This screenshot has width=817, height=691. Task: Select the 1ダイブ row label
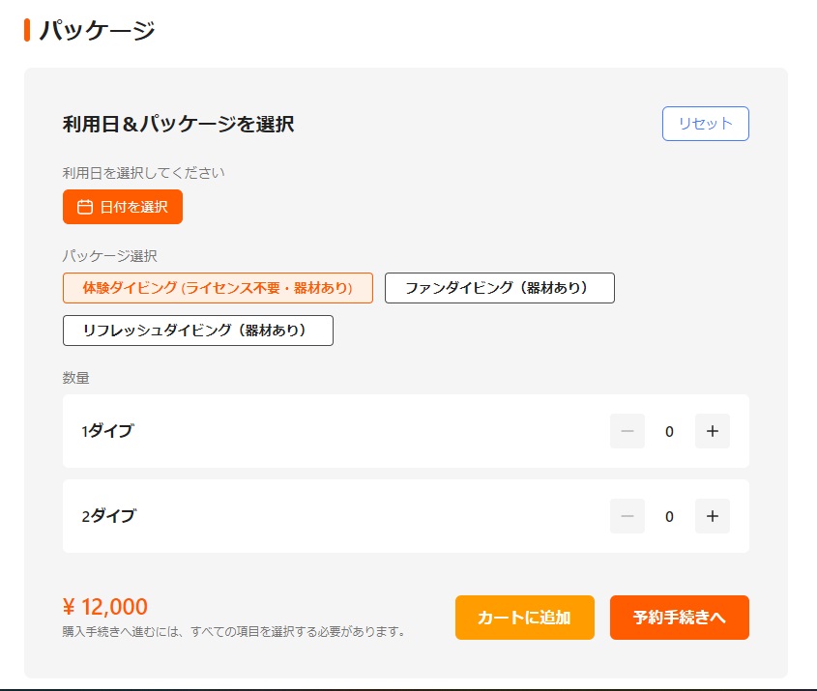[x=107, y=431]
